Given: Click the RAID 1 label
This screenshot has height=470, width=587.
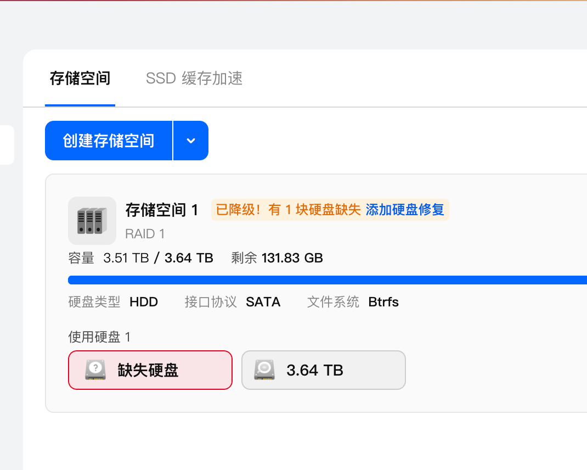Looking at the screenshot, I should coord(145,234).
